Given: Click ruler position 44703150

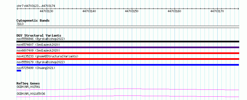Looking at the screenshot, I should (132, 11).
